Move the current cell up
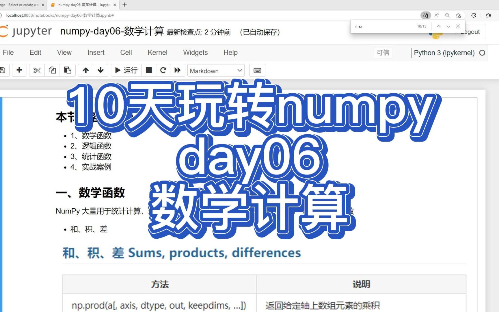The height and width of the screenshot is (312, 499). [85, 70]
